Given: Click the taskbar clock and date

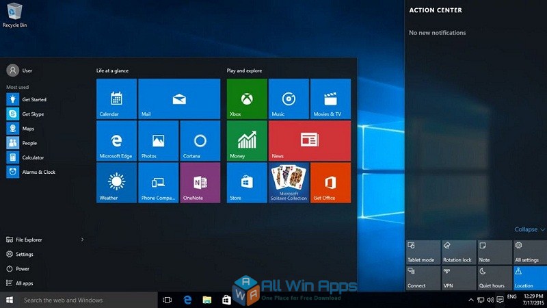Looking at the screenshot, I should 533,300.
